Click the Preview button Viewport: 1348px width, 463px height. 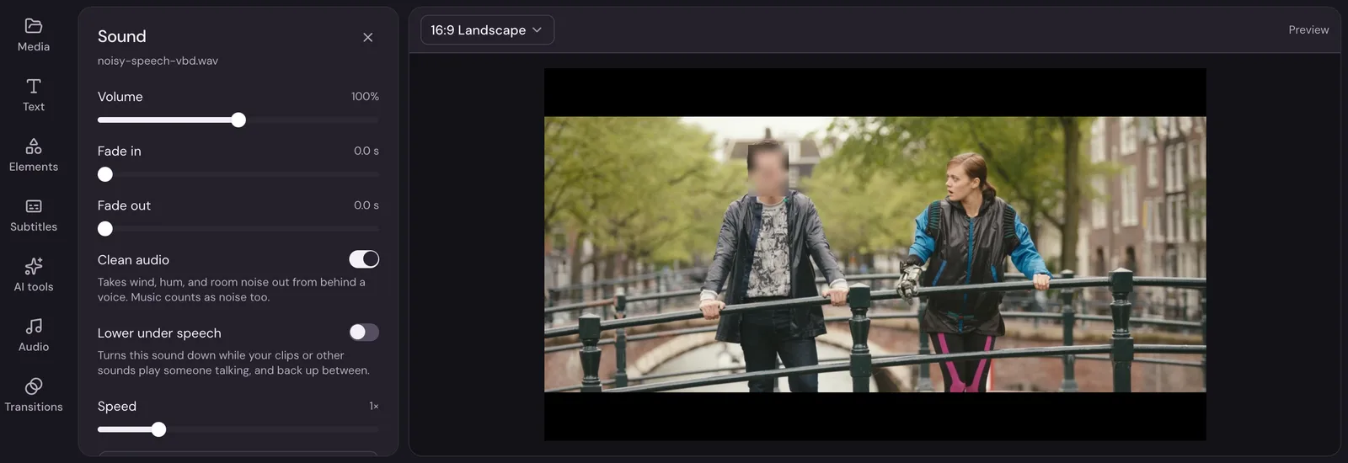1308,30
